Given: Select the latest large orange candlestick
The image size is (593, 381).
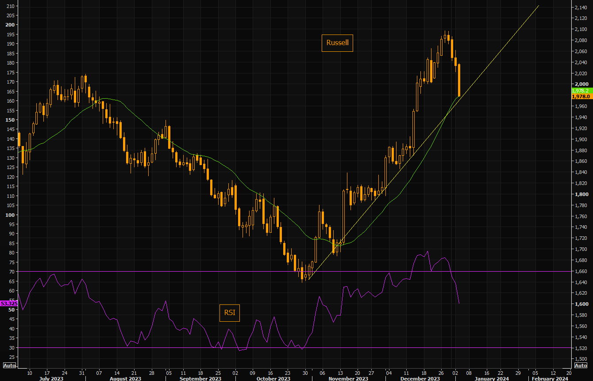Looking at the screenshot, I should coord(459,80).
